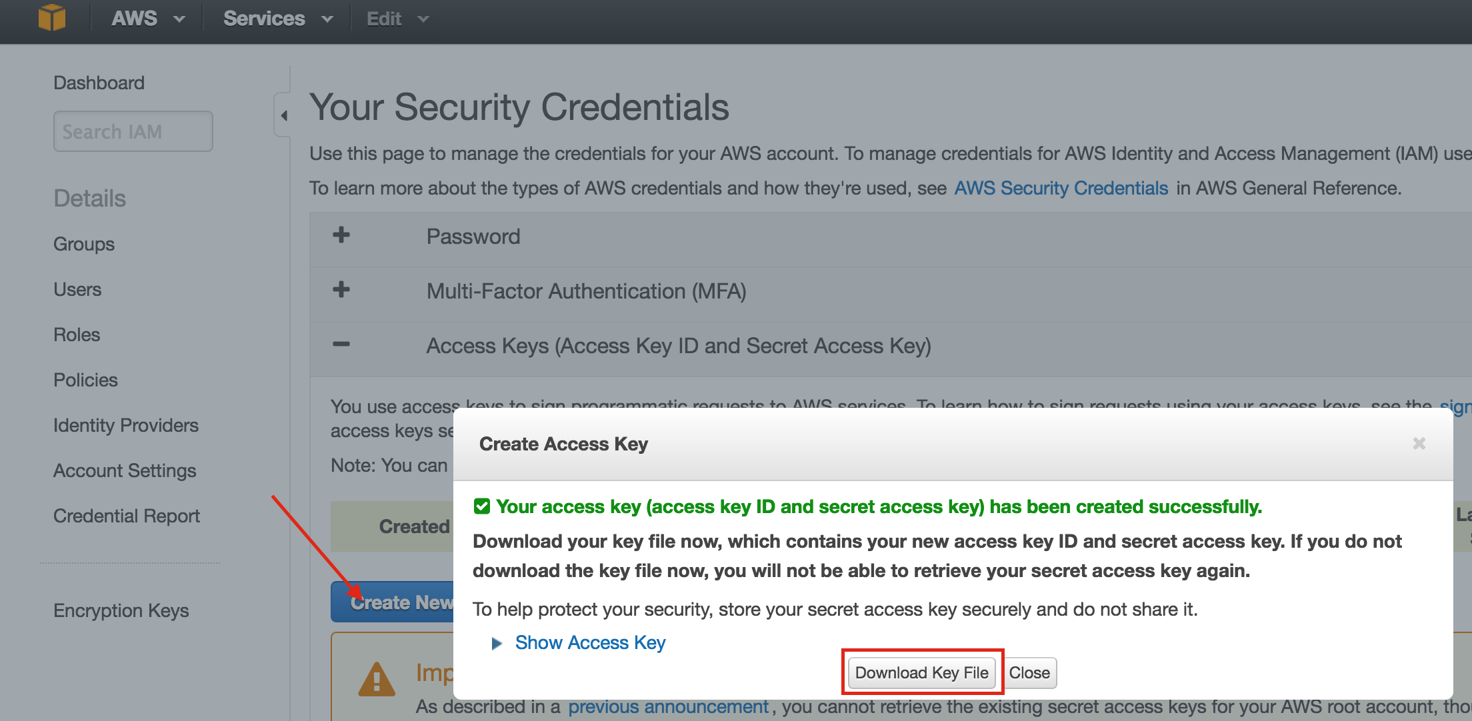Expand Multi-Factor Authentication section plus icon
The height and width of the screenshot is (721, 1472).
pyautogui.click(x=341, y=289)
